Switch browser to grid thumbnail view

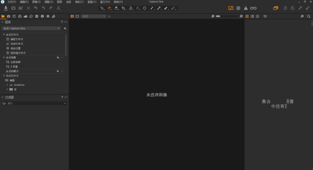pos(247,16)
